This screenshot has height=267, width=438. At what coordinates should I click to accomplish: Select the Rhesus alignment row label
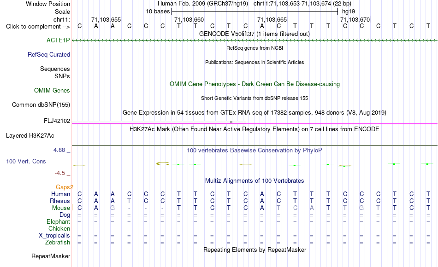coord(60,201)
